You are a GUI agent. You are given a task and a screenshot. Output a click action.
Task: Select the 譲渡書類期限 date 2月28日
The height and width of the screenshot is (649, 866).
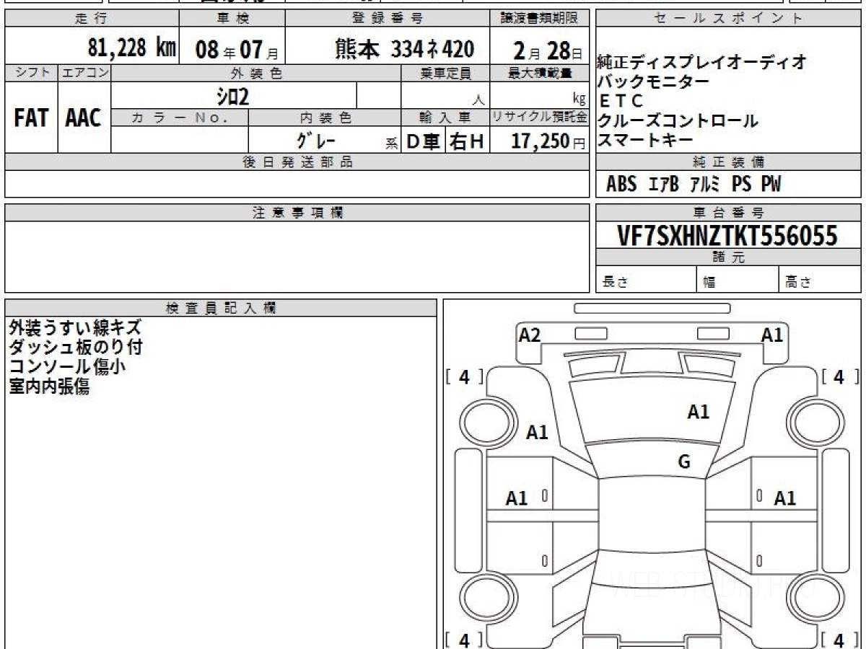coord(543,49)
